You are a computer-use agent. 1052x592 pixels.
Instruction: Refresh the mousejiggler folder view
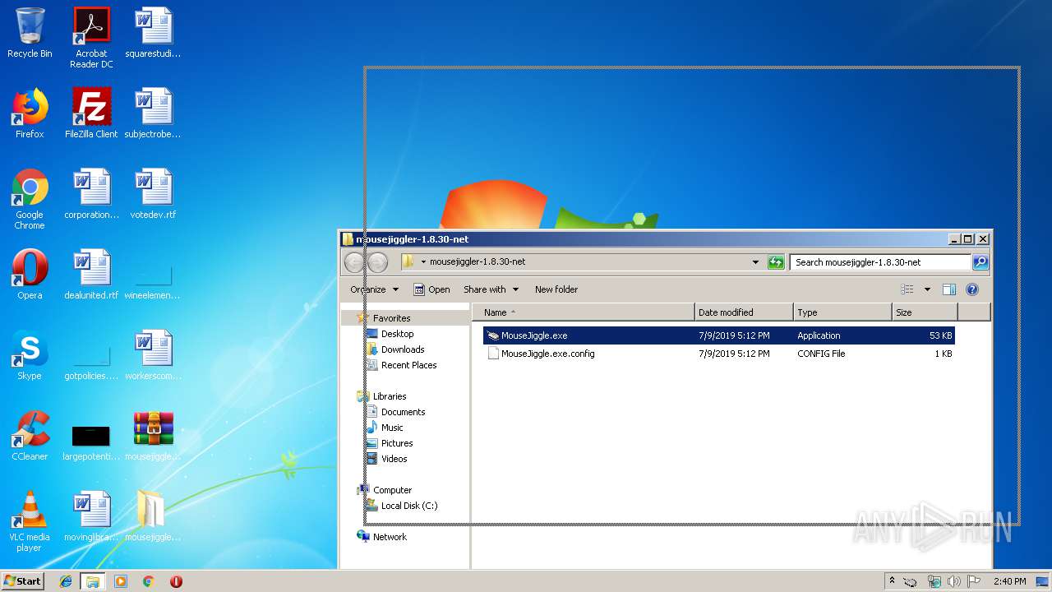tap(776, 262)
